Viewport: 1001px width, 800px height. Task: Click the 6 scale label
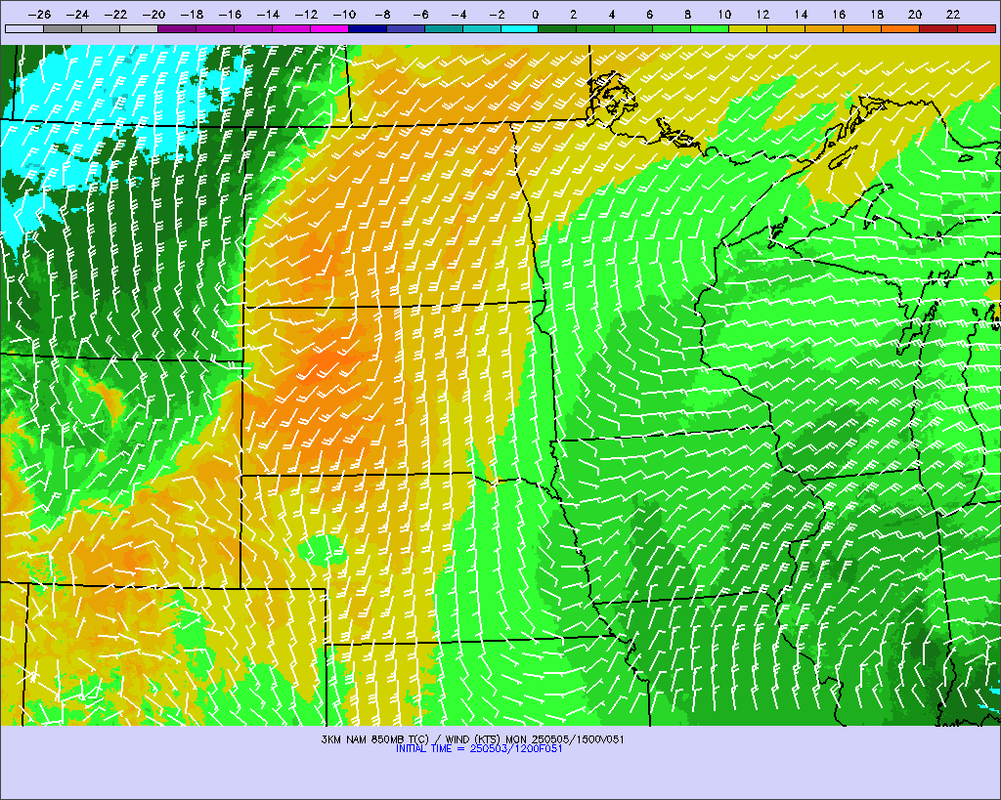(650, 14)
